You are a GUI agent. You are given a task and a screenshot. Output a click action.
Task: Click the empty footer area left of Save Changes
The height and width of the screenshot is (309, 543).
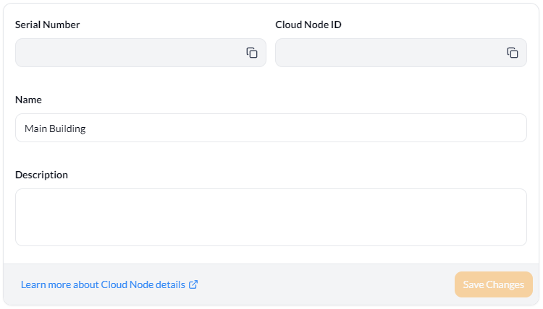pyautogui.click(x=326, y=284)
